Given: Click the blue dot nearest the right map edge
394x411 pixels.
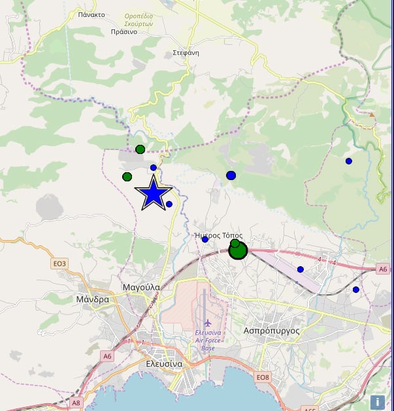Looking at the screenshot, I should click(x=356, y=290).
